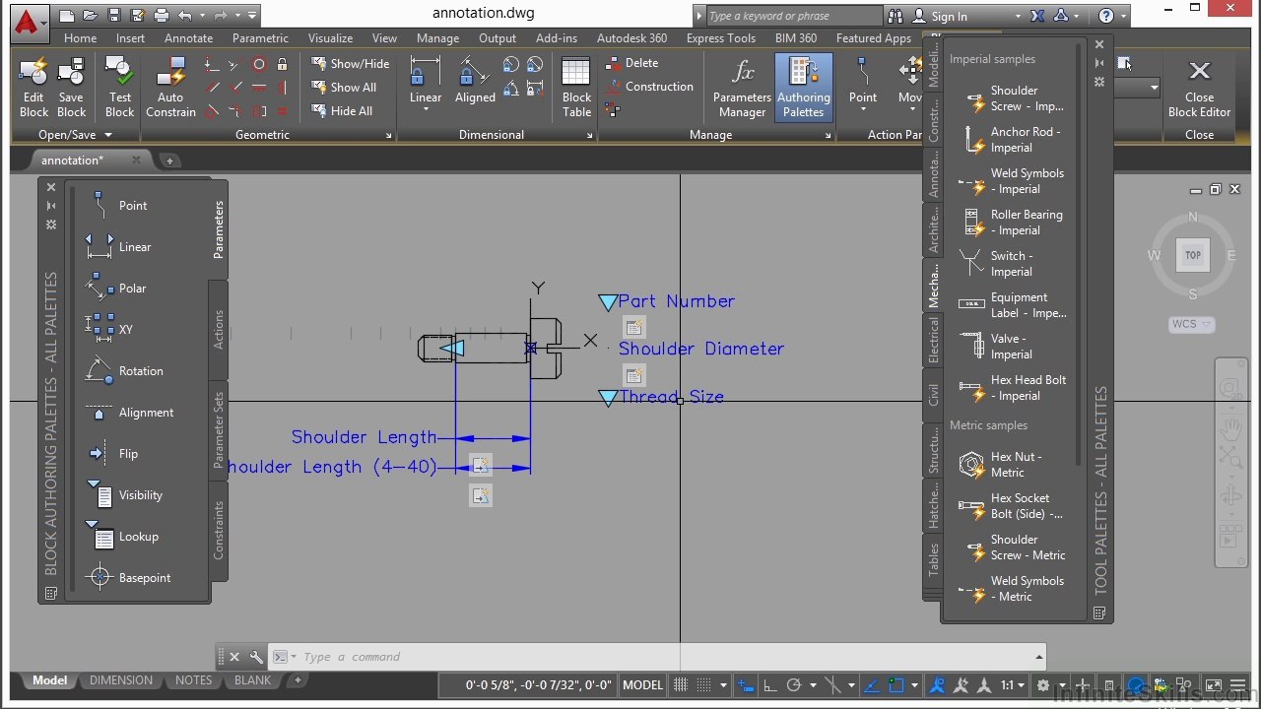The height and width of the screenshot is (709, 1261).
Task: Click the Undo arrow in Quick Access toolbar
Action: coord(185,16)
